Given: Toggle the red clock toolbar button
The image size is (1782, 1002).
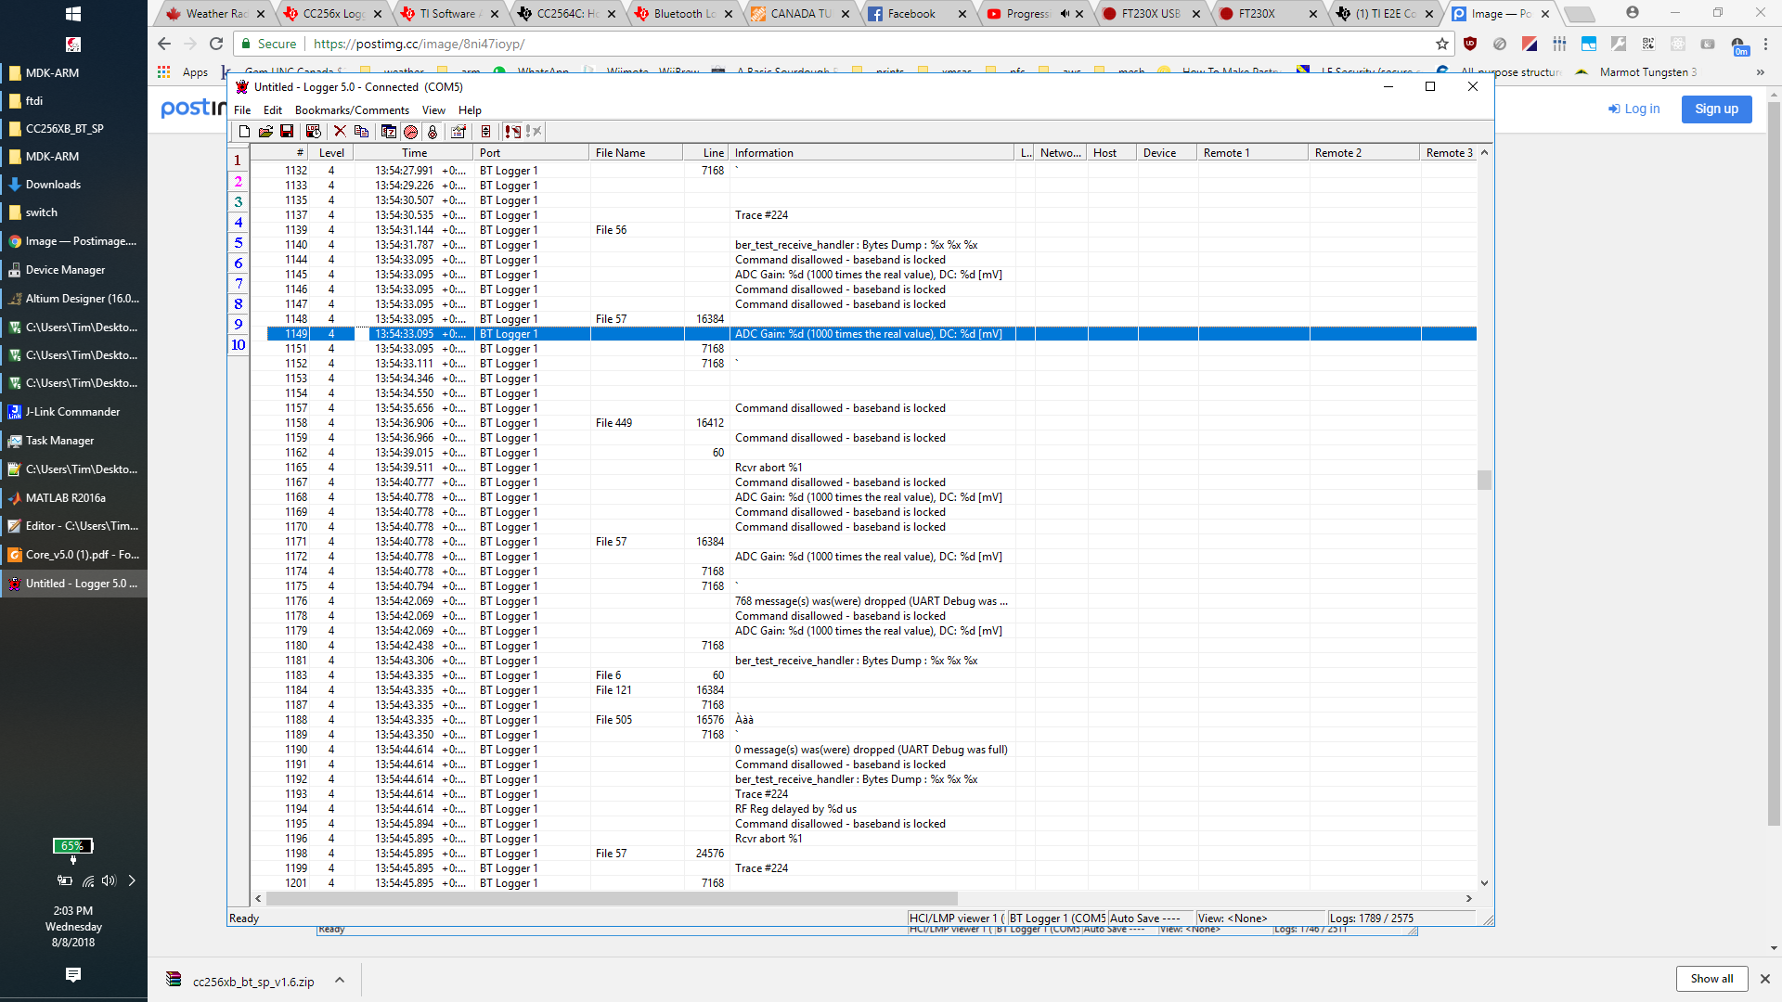Looking at the screenshot, I should point(410,132).
